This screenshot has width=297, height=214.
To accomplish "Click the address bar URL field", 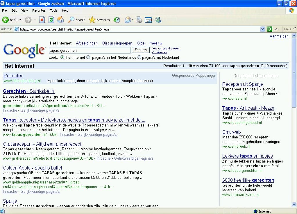I will (139, 29).
